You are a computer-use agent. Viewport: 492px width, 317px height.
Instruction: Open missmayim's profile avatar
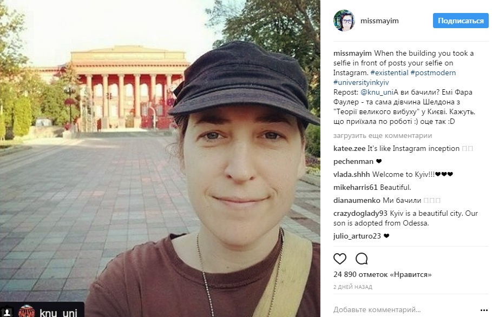point(344,21)
